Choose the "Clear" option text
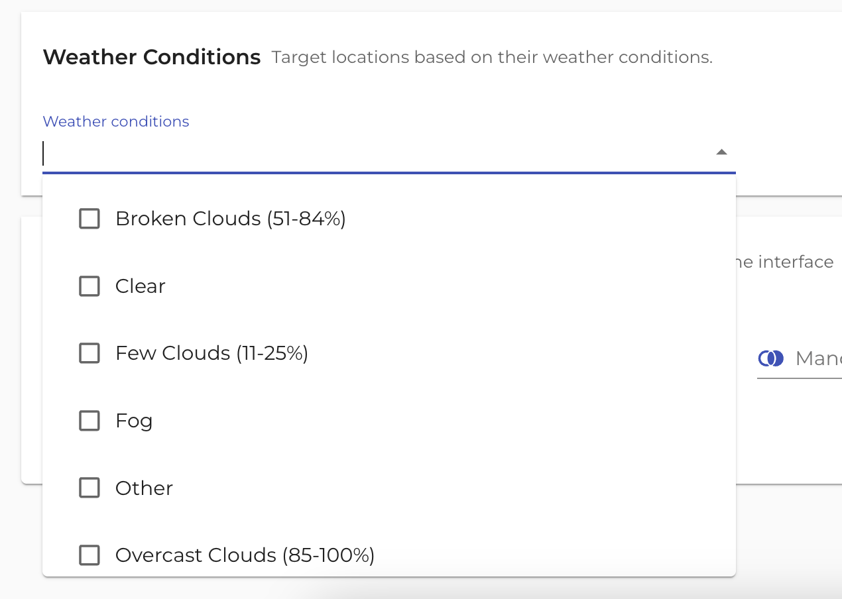842x599 pixels. [141, 286]
